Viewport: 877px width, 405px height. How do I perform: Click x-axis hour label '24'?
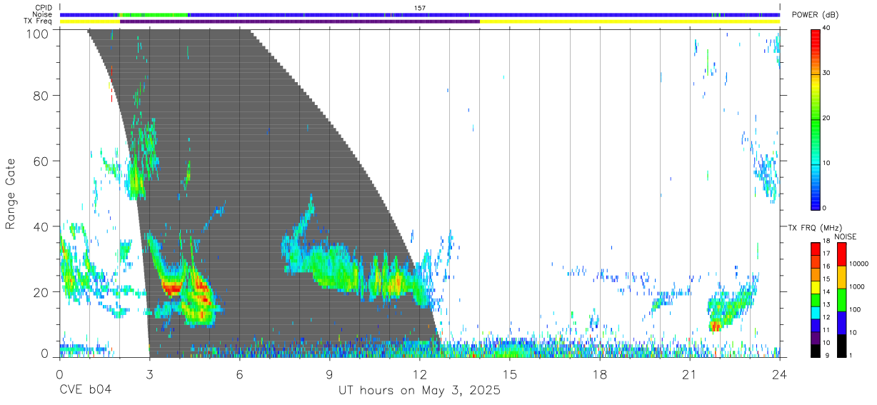pyautogui.click(x=779, y=374)
